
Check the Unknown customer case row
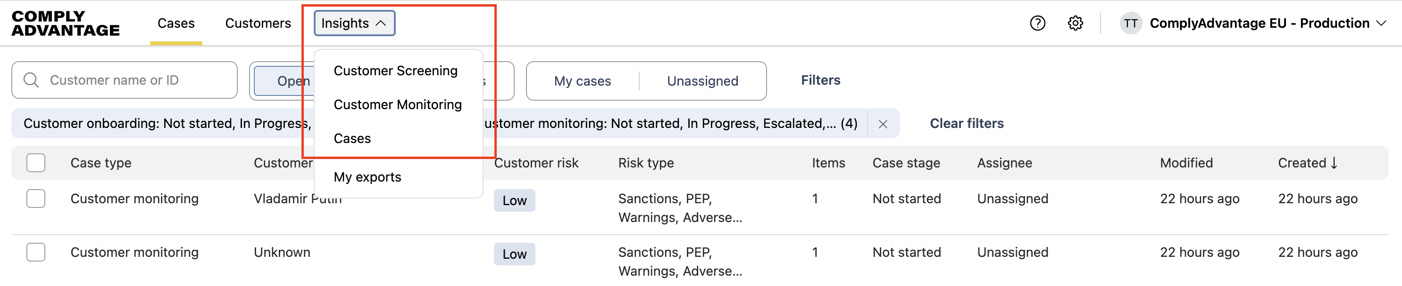point(36,252)
